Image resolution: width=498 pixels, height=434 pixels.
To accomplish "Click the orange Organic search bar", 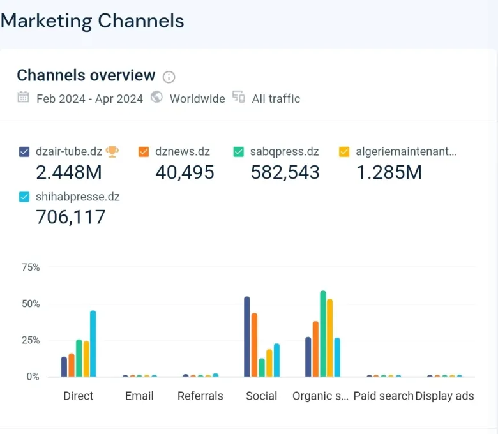I will click(315, 349).
